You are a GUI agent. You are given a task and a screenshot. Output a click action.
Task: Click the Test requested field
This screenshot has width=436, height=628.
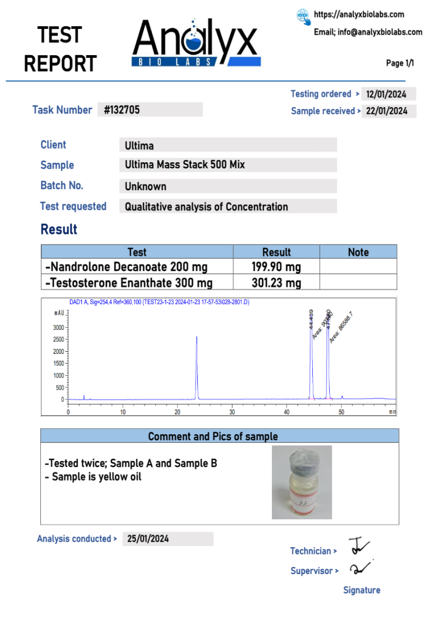(227, 207)
